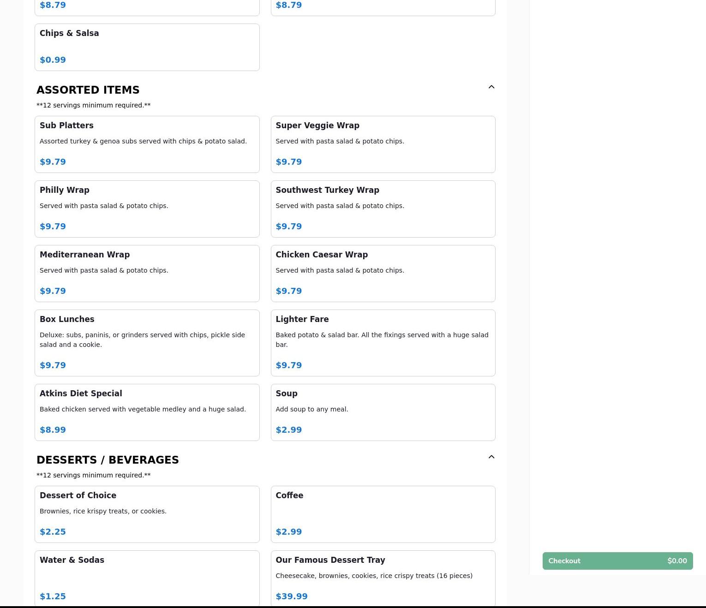Image resolution: width=706 pixels, height=608 pixels.
Task: Open the Mediterranean Wrap item
Action: click(x=147, y=273)
